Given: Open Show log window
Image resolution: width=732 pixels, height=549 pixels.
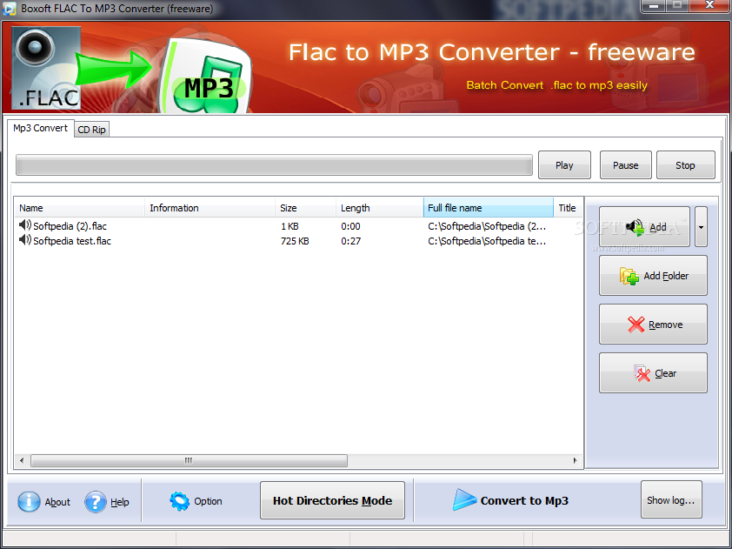Looking at the screenshot, I should (671, 500).
